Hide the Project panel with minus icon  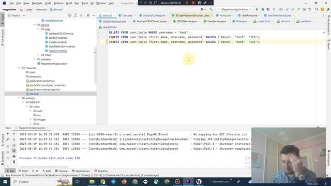pos(94,16)
